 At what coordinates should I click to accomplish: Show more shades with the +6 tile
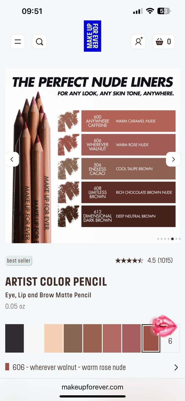tap(170, 338)
